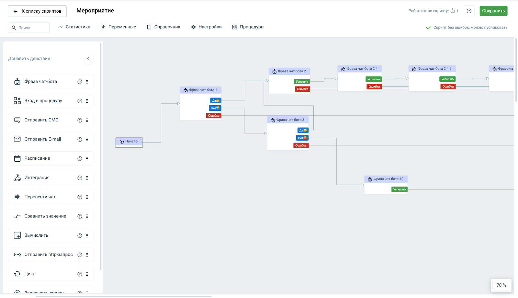This screenshot has height=298, width=518.
Task: Click Ошибка output of Фраза чат-бота 3
Action: coord(301,145)
